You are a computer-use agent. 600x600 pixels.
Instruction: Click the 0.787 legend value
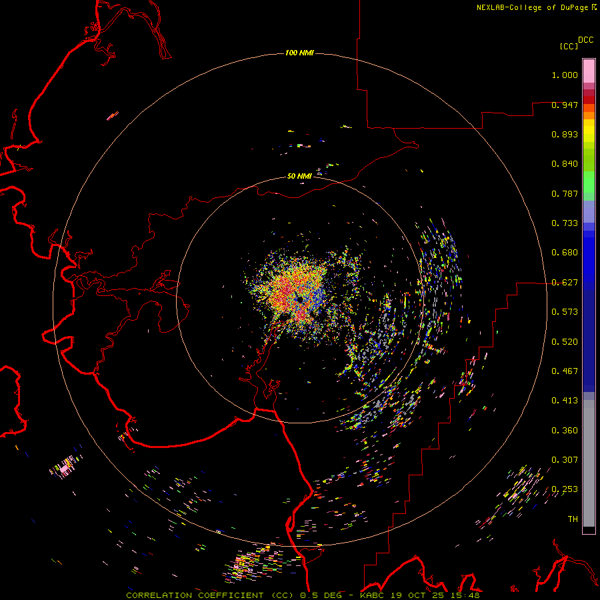pos(565,193)
